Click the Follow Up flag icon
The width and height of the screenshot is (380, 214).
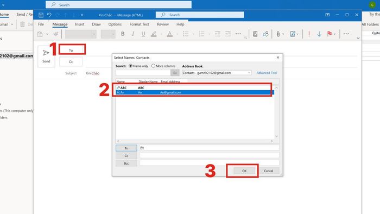pos(330,34)
